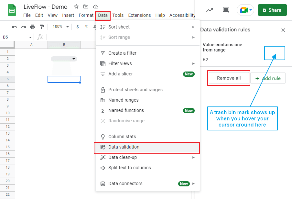Open the Edit menu
292x199 pixels.
pos(39,15)
